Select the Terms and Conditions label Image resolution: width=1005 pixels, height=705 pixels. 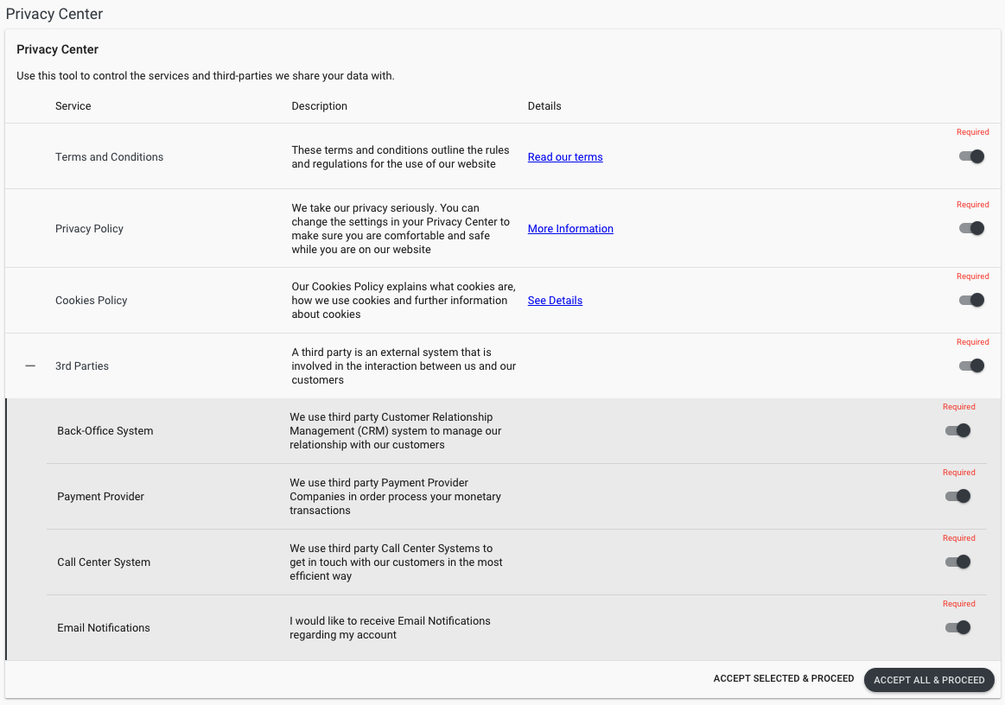click(109, 157)
